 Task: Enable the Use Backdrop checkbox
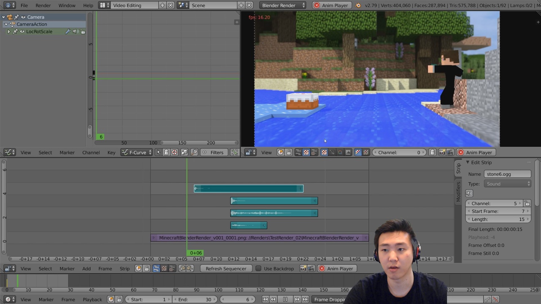258,269
